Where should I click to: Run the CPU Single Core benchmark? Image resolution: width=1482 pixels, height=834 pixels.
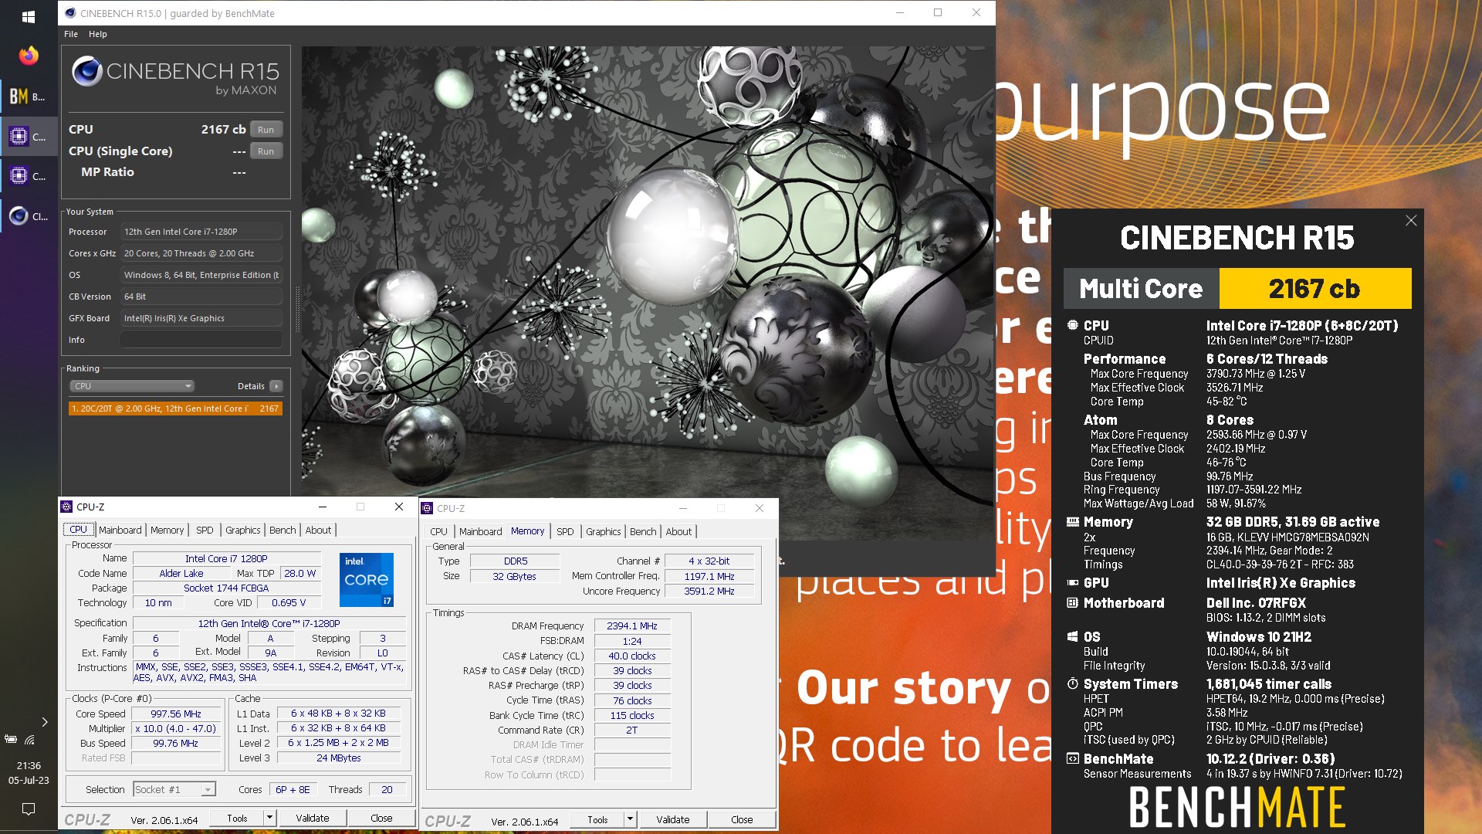(x=266, y=151)
